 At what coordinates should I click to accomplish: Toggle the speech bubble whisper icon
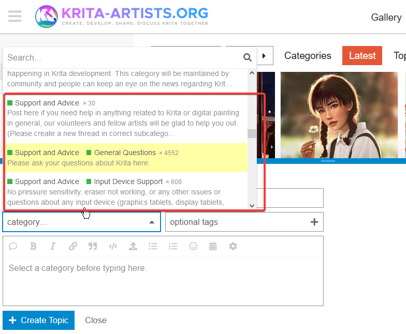pyautogui.click(x=12, y=246)
